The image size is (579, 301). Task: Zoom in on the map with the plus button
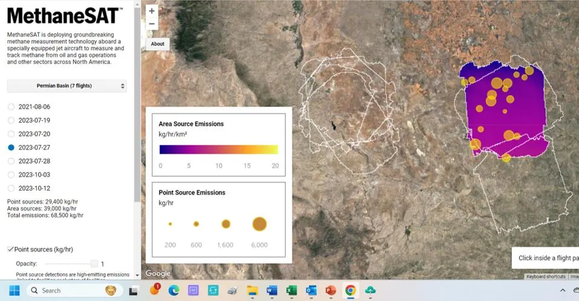(152, 11)
